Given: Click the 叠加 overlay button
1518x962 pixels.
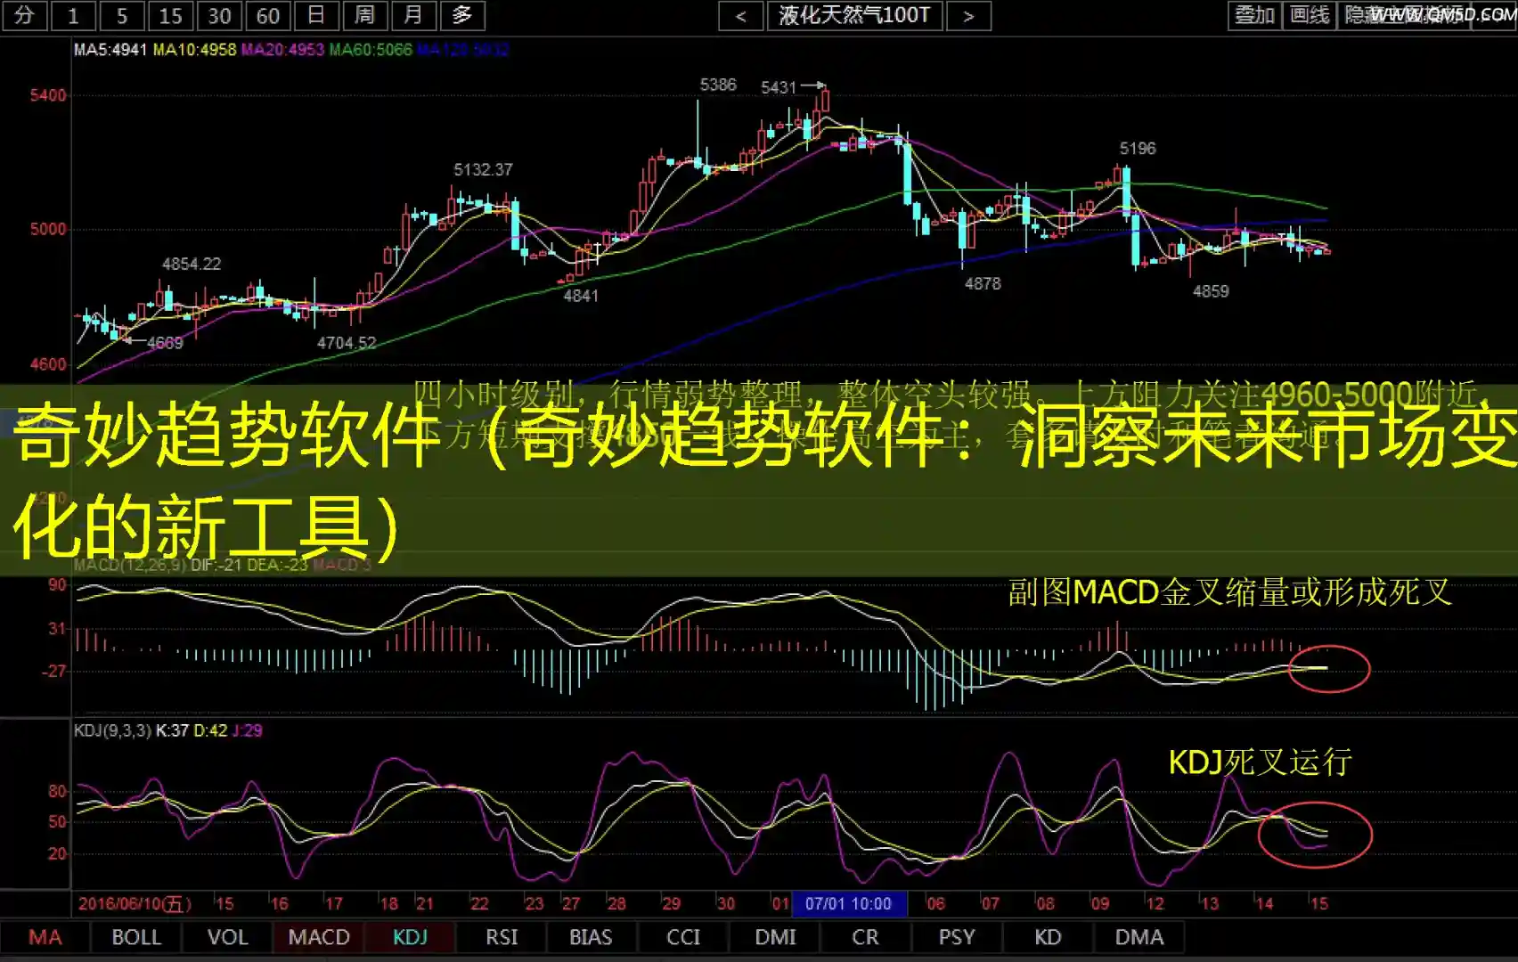Looking at the screenshot, I should point(1254,15).
